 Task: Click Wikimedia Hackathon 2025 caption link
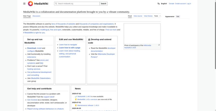pos(138,47)
